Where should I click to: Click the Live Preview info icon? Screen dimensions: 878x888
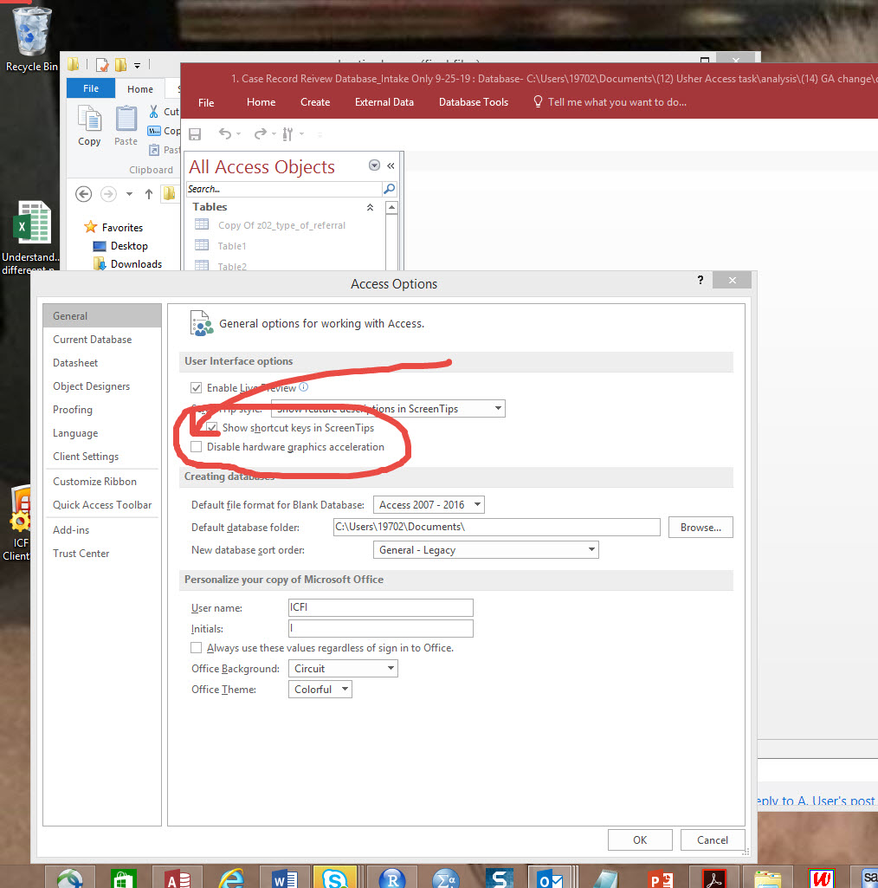point(303,386)
